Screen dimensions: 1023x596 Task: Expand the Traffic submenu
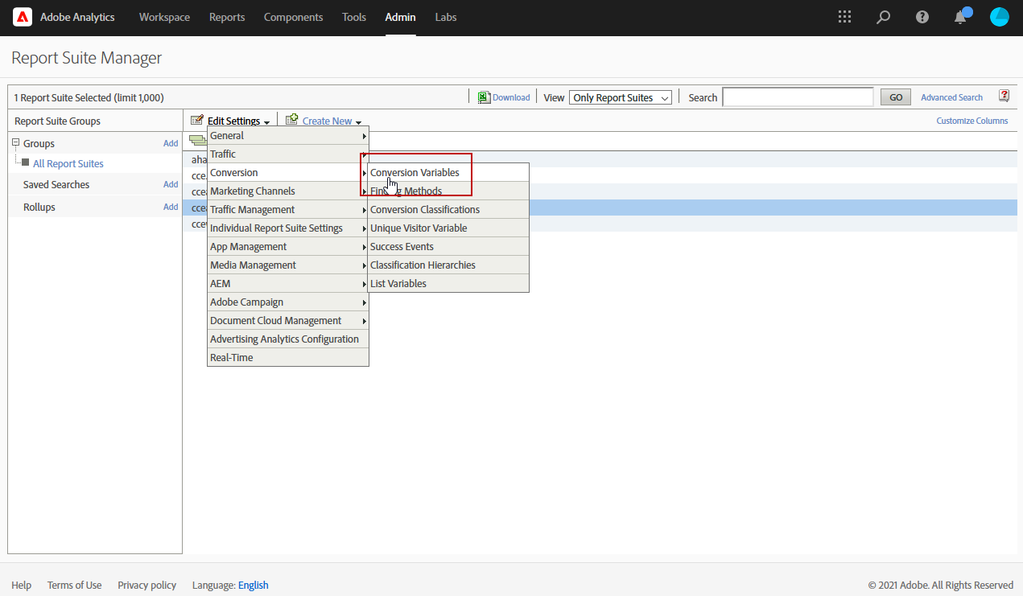[288, 154]
